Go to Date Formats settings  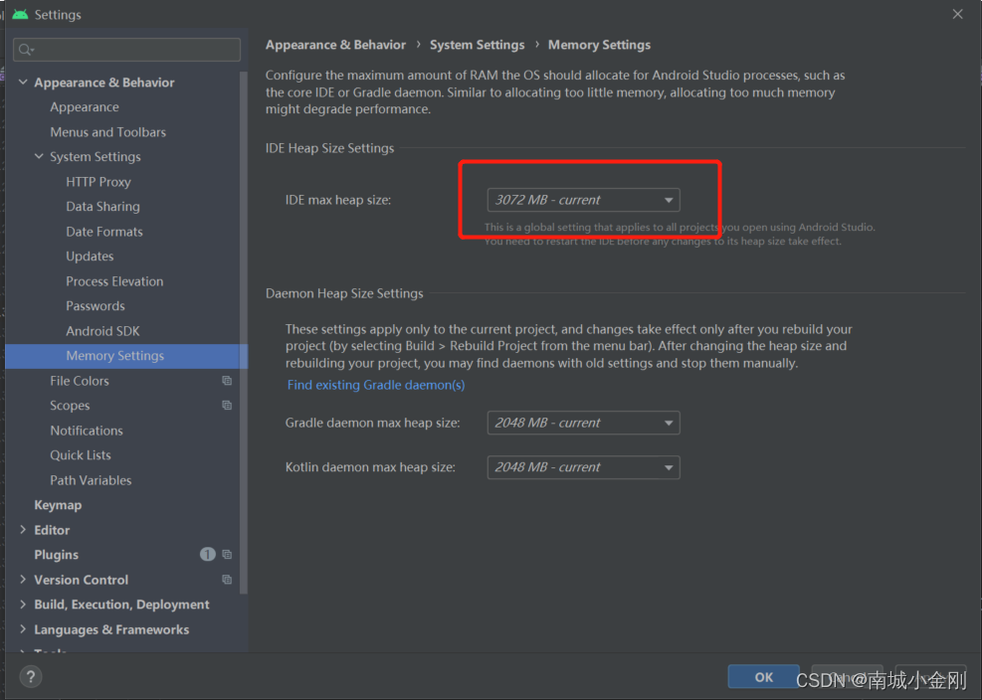click(x=103, y=232)
